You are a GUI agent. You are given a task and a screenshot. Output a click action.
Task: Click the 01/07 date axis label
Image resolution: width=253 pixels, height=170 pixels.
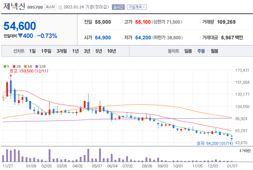click(232, 166)
